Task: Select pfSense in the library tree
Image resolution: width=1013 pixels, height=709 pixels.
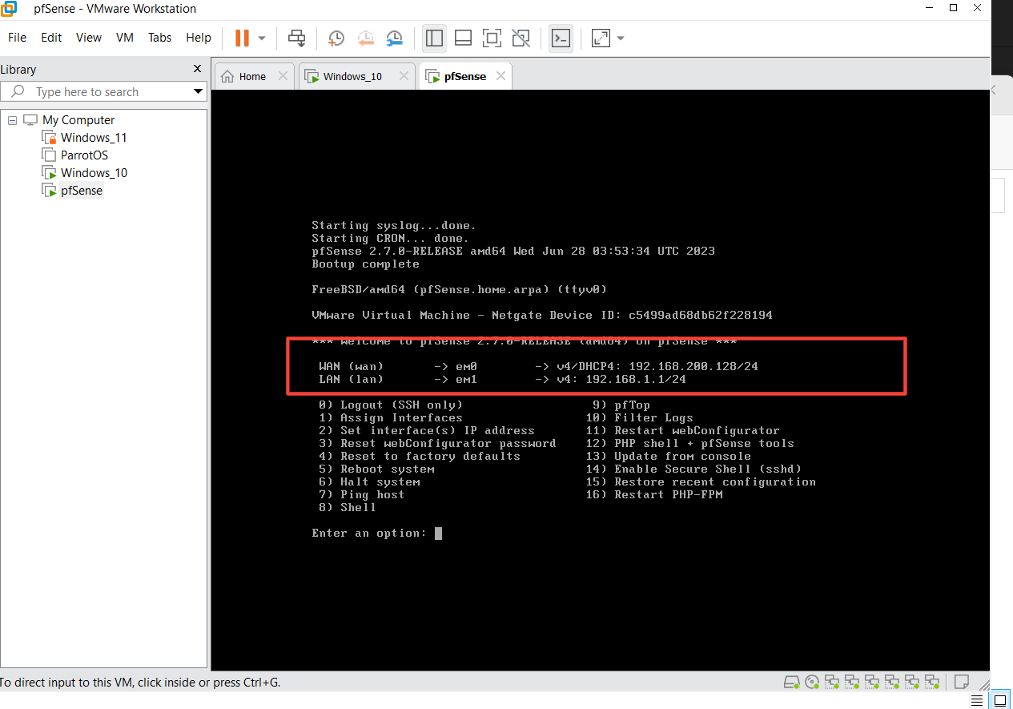Action: point(82,191)
